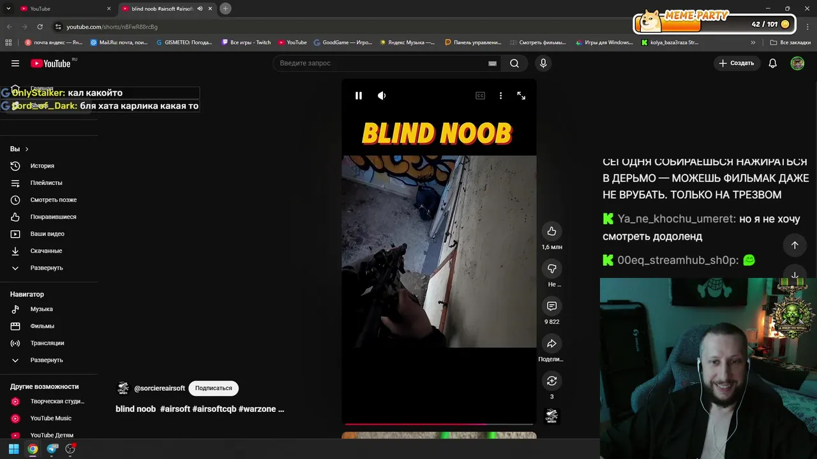This screenshot has width=817, height=459.
Task: Share the Short via Поделиться icon
Action: tap(551, 344)
